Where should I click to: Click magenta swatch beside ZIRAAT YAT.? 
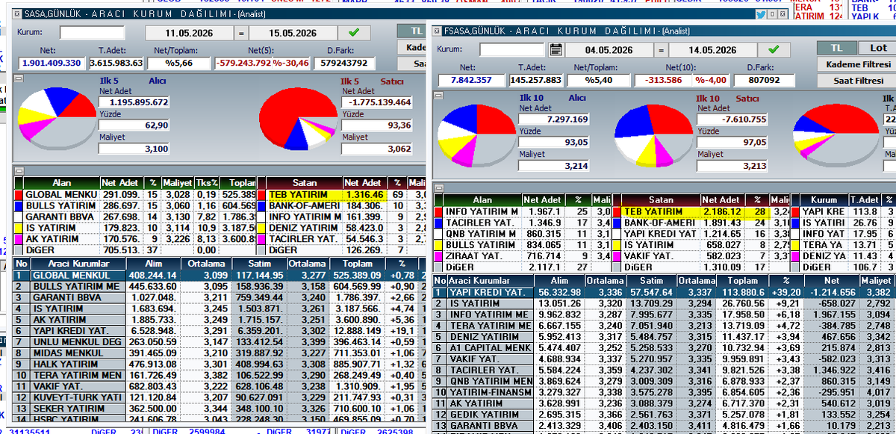(438, 256)
